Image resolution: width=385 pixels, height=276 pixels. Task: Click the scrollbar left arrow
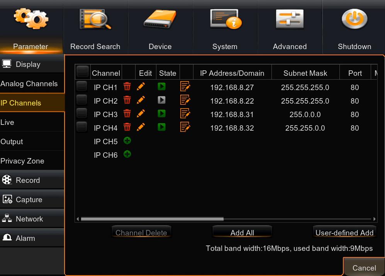pos(78,219)
